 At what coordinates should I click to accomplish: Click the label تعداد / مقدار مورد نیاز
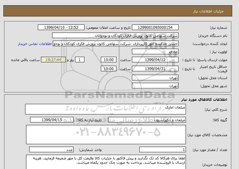pos(210,150)
